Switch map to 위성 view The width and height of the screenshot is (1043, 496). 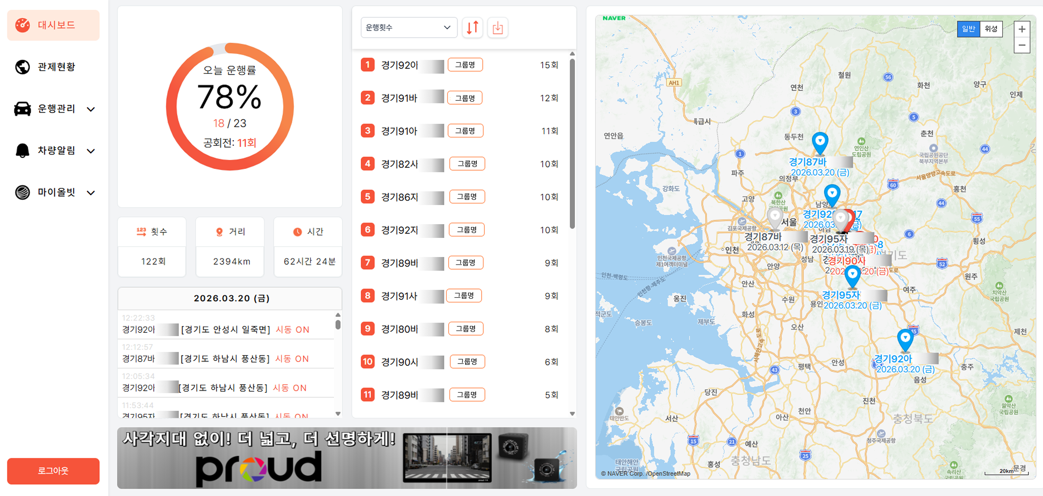click(x=991, y=29)
